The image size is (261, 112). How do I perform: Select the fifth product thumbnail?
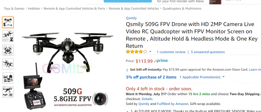[x=8, y=78]
